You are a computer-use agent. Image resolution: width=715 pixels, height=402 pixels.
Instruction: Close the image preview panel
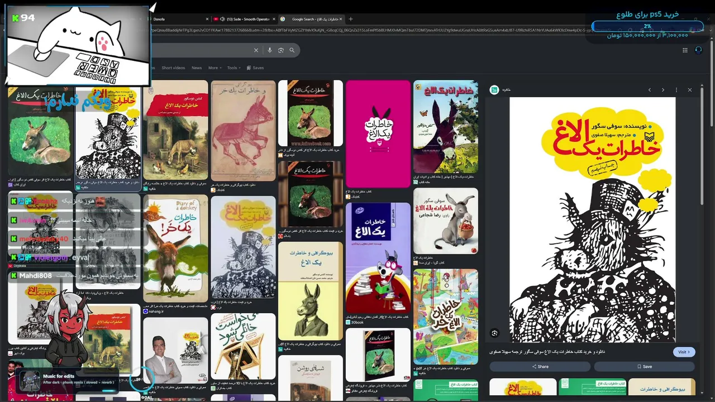[x=690, y=90]
